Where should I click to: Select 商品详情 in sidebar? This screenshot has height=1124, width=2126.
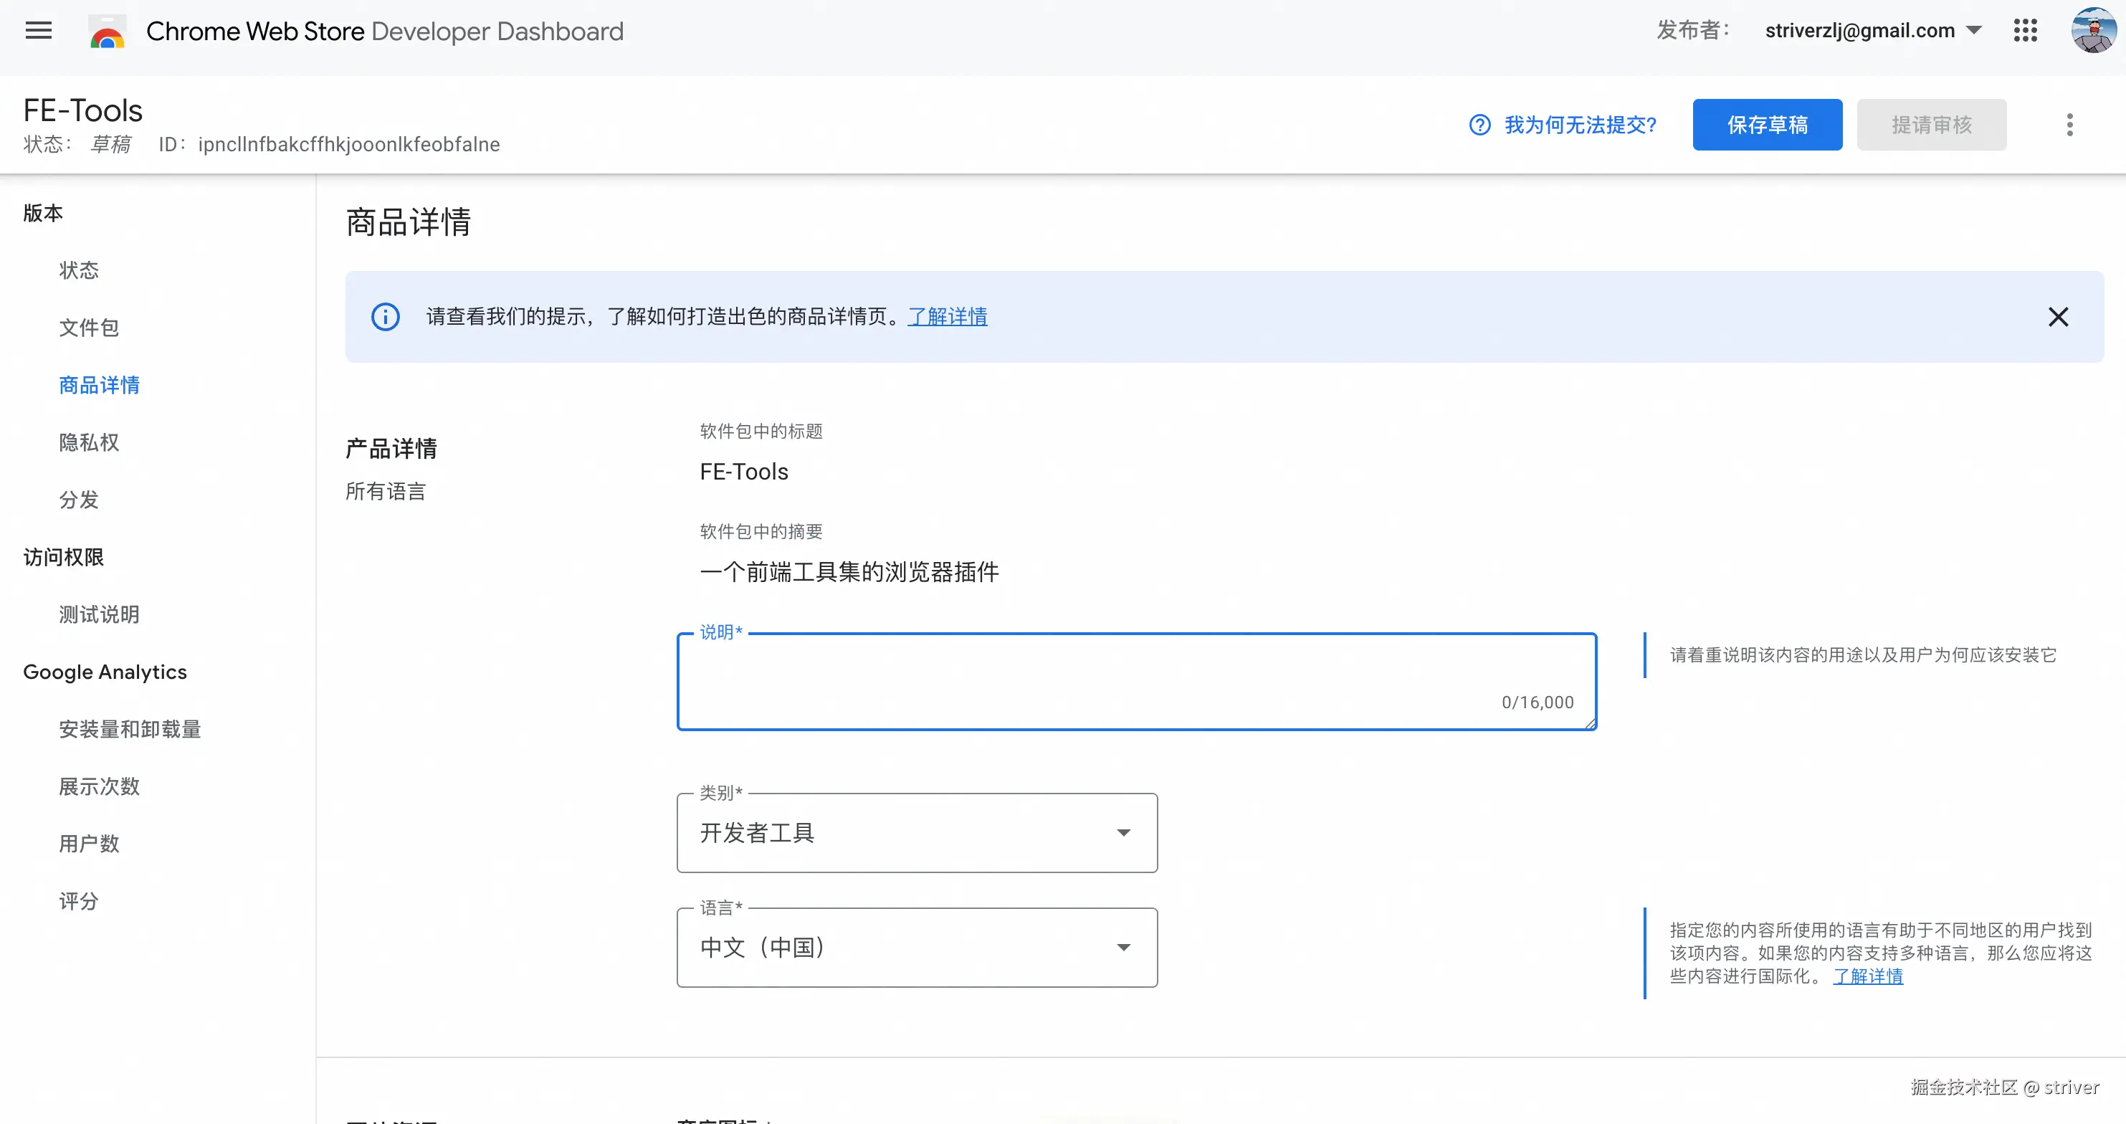99,386
